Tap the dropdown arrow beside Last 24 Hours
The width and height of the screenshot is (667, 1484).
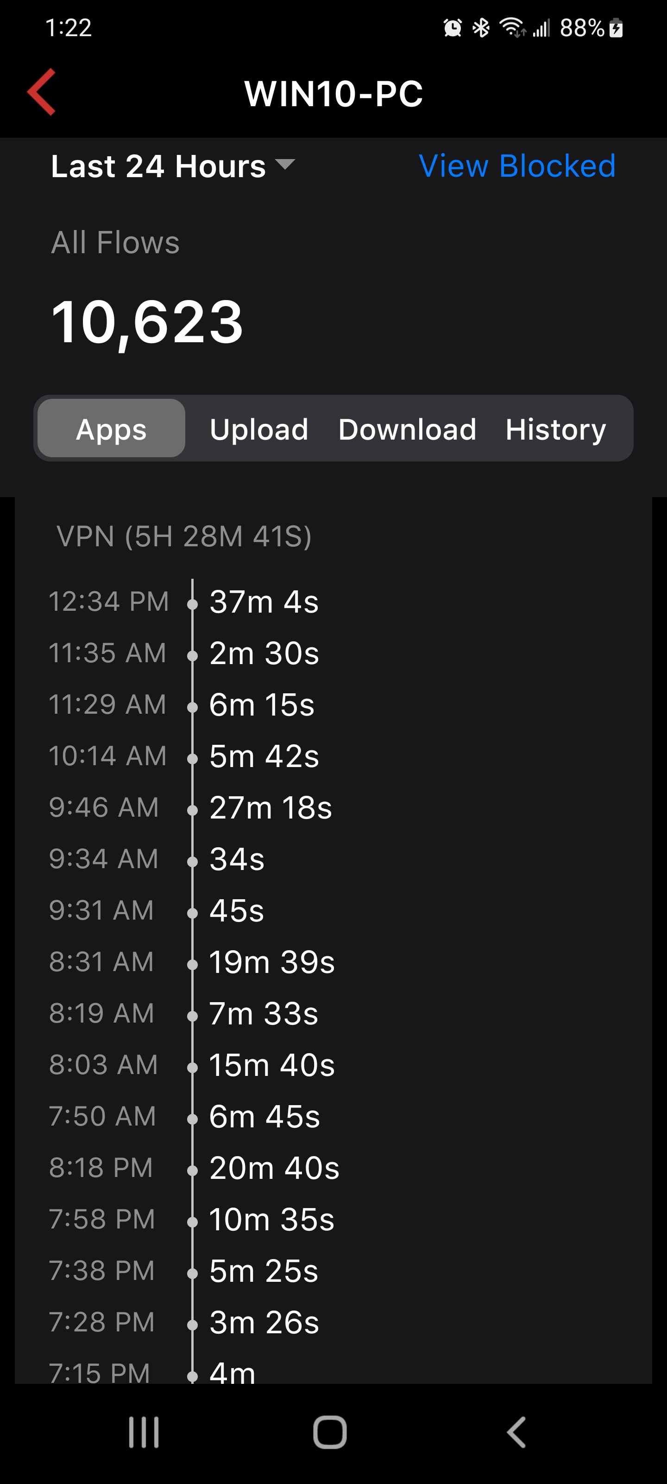coord(285,165)
